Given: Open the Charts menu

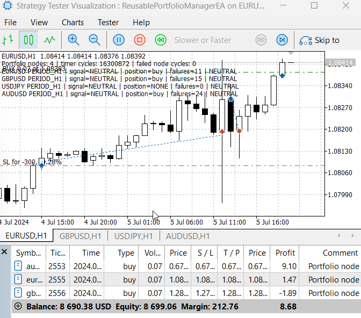Looking at the screenshot, I should [73, 23].
